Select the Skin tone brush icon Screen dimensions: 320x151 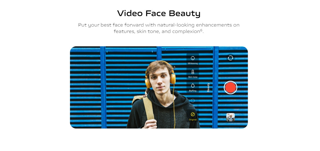(x=193, y=72)
